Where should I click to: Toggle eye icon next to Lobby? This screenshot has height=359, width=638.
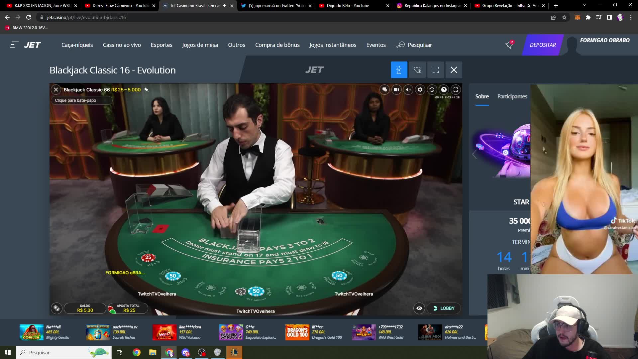pos(419,308)
